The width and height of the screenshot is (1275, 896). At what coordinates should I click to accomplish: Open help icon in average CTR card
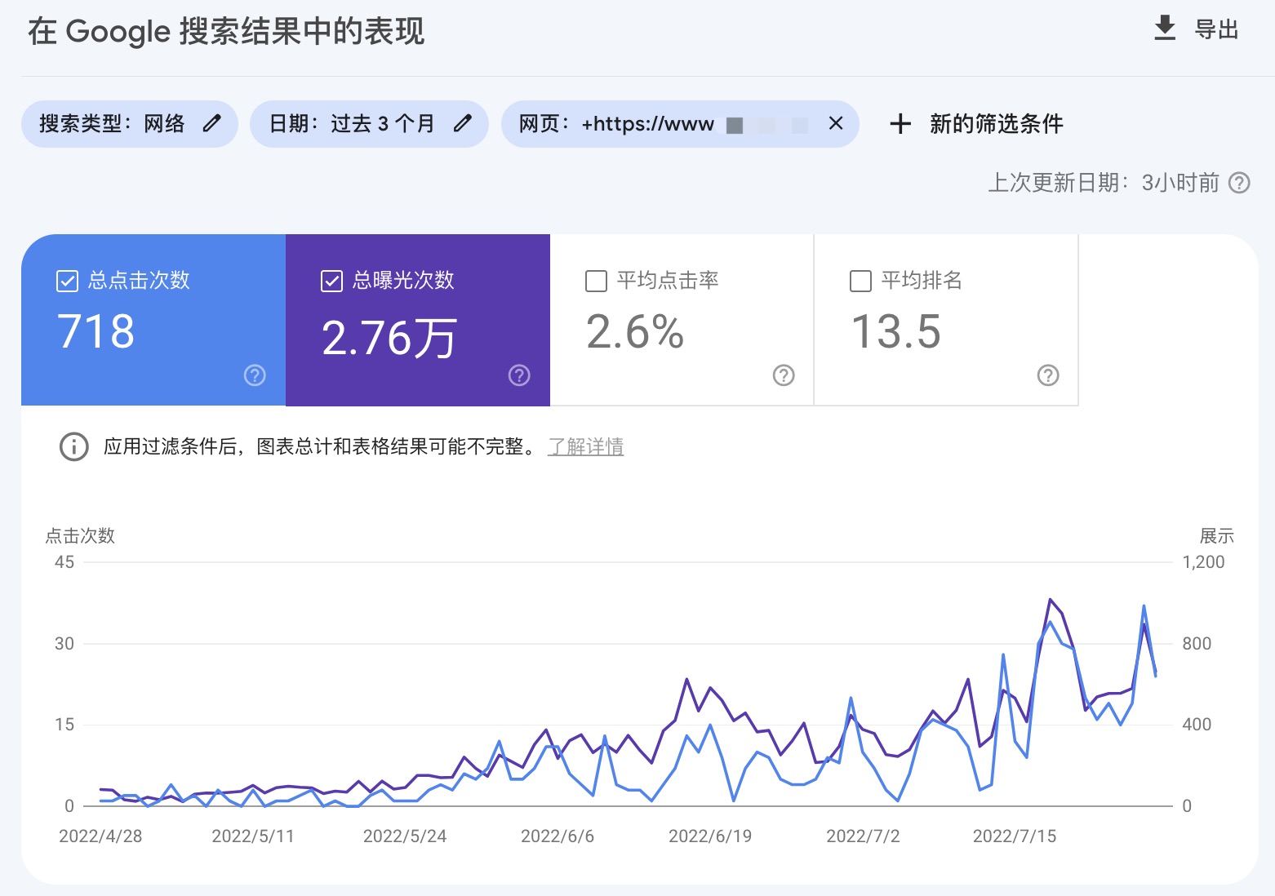784,375
